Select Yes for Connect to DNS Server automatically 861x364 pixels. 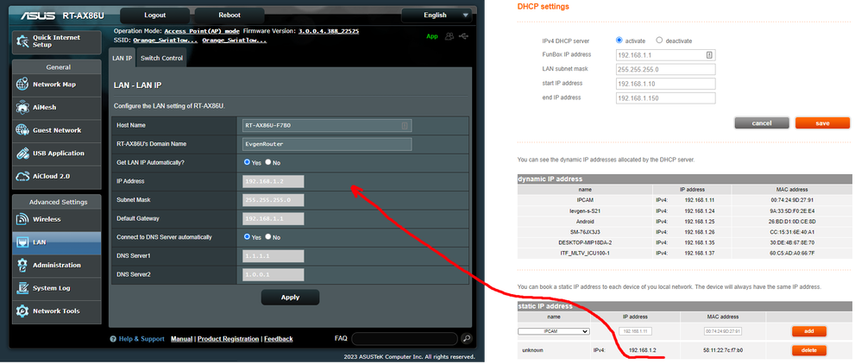tap(247, 237)
